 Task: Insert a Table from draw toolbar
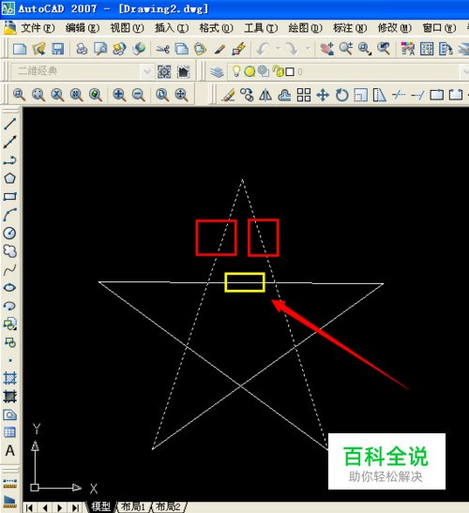point(9,432)
